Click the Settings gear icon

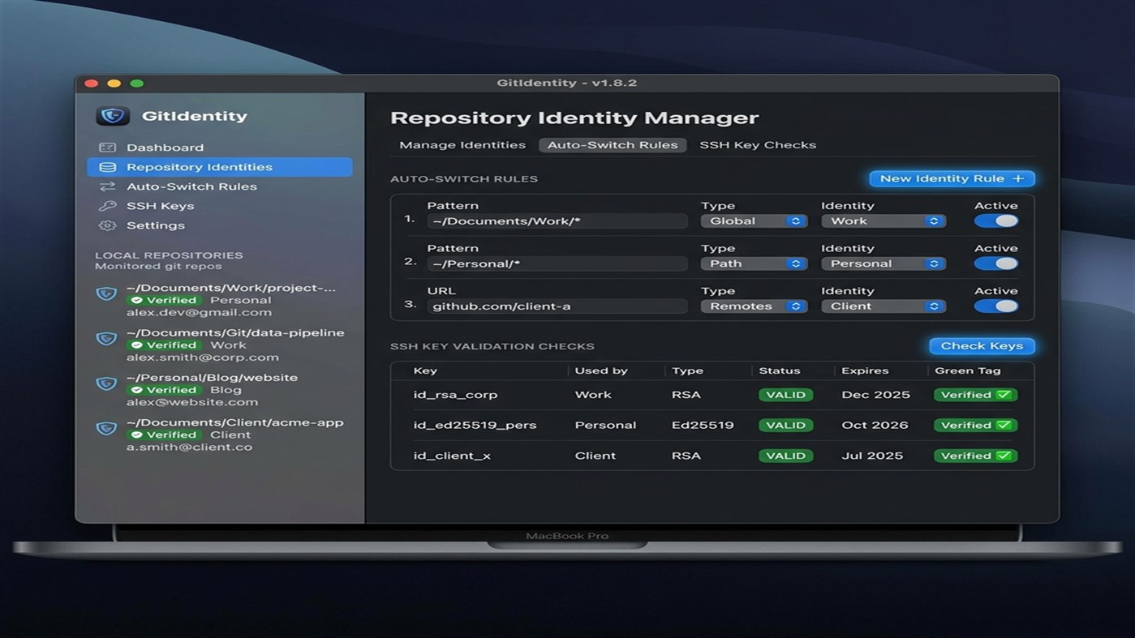click(x=107, y=225)
